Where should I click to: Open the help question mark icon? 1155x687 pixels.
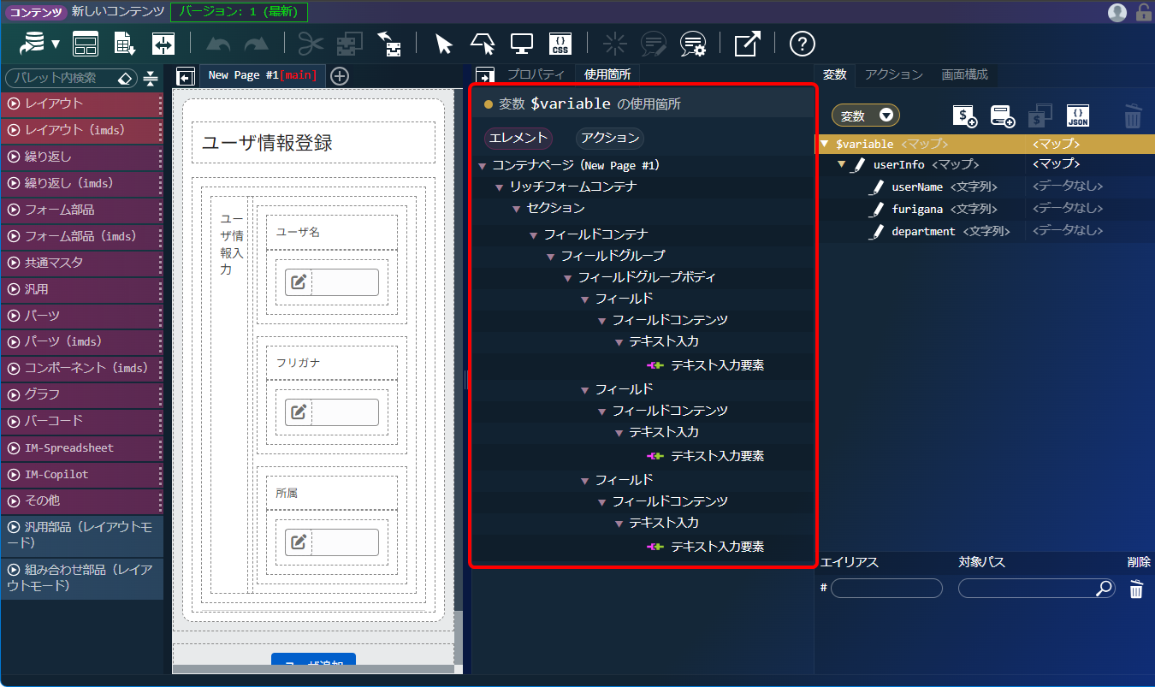coord(802,44)
